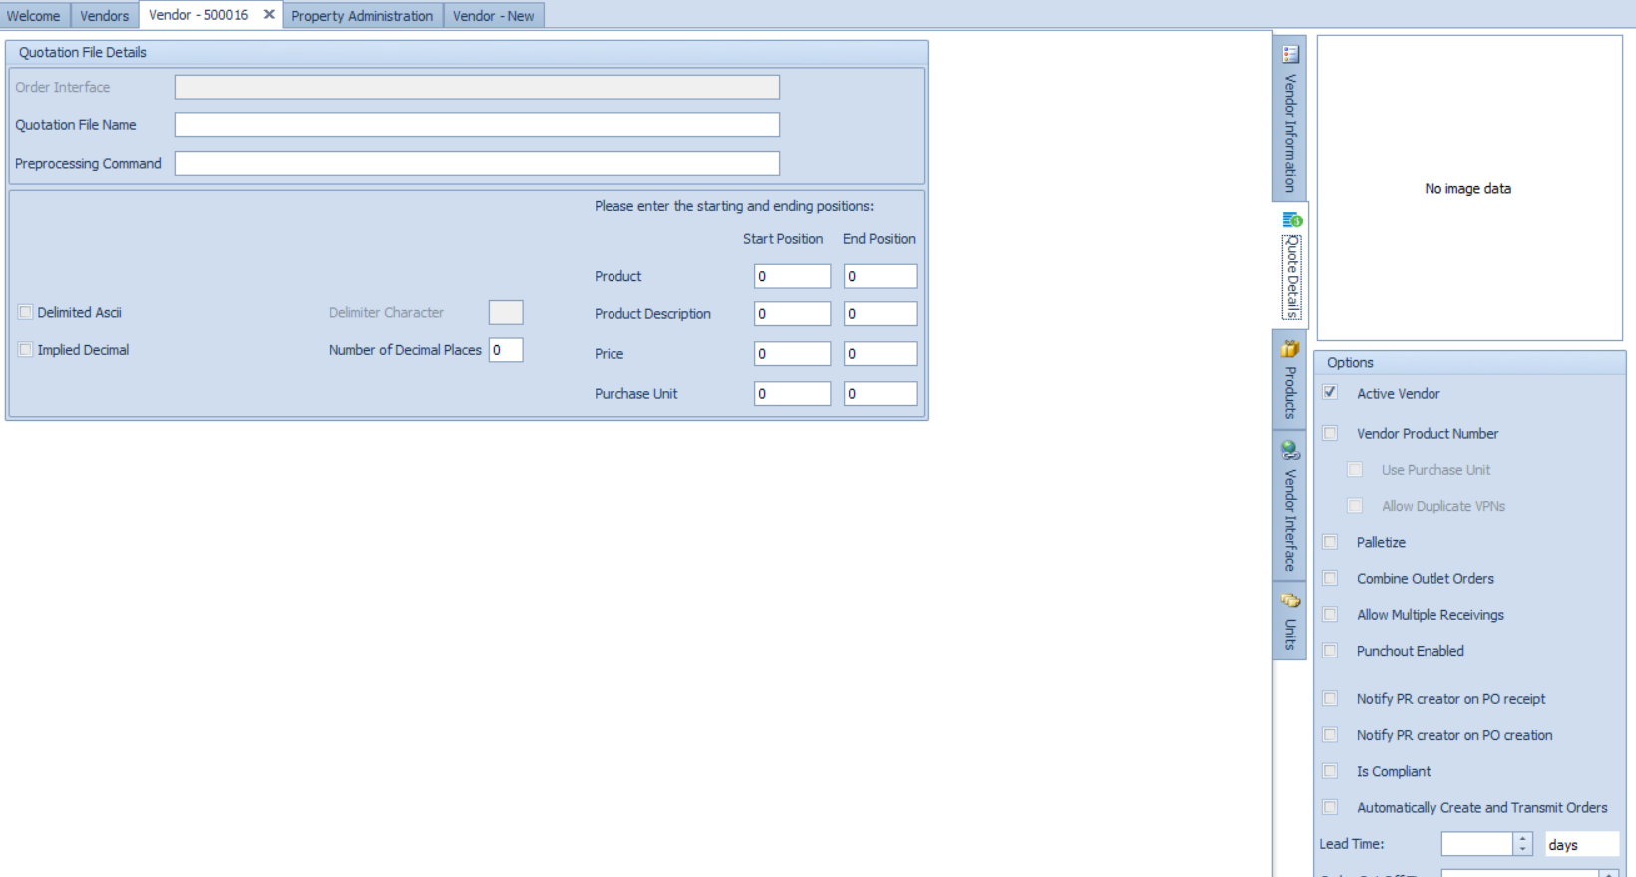Click the Product Description End Position field

tap(880, 314)
